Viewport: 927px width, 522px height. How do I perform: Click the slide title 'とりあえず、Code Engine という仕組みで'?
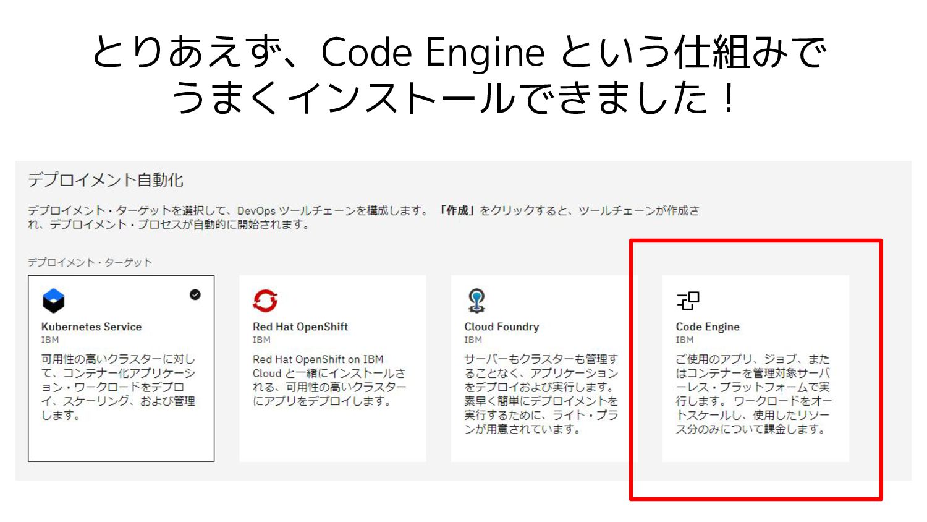tap(459, 52)
